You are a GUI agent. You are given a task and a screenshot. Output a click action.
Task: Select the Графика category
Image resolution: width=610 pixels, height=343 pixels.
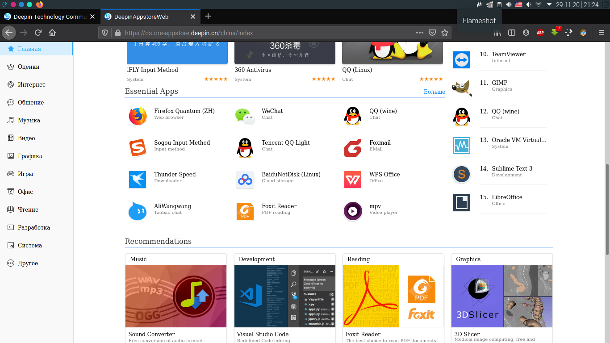point(36,156)
